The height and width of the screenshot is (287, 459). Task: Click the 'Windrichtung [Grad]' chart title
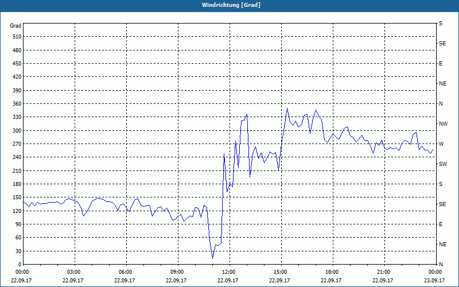pyautogui.click(x=231, y=5)
